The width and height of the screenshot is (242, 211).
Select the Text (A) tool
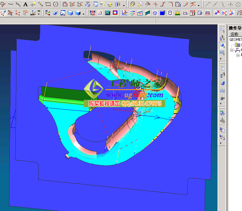point(26,5)
